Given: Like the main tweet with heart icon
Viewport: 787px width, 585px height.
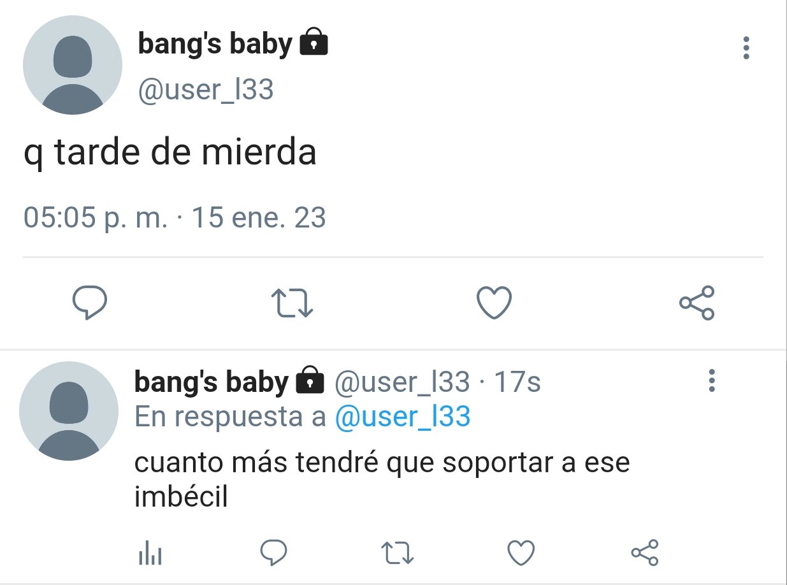Looking at the screenshot, I should click(495, 303).
